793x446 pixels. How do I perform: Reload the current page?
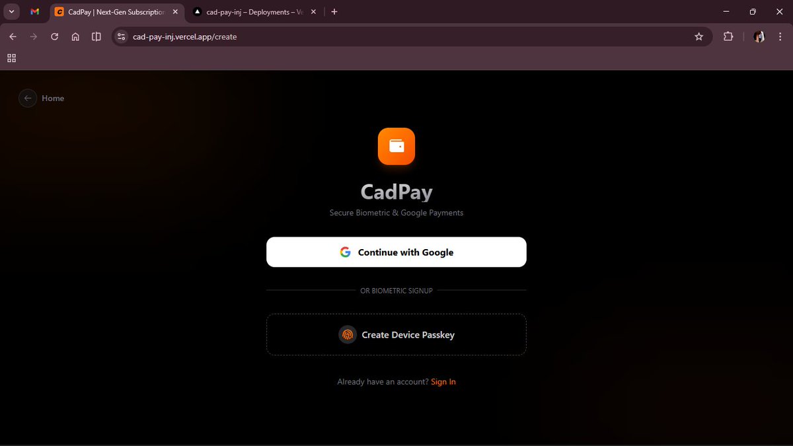tap(55, 37)
